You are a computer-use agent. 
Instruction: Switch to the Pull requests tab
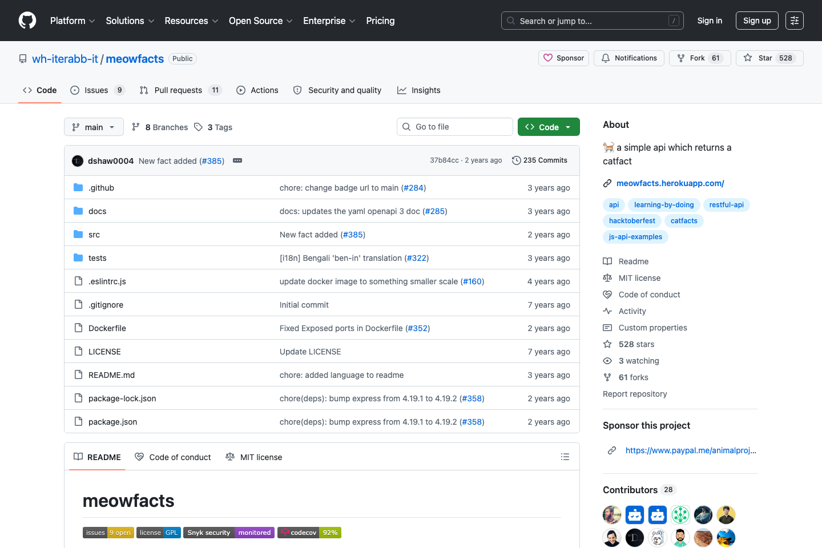[x=178, y=90]
